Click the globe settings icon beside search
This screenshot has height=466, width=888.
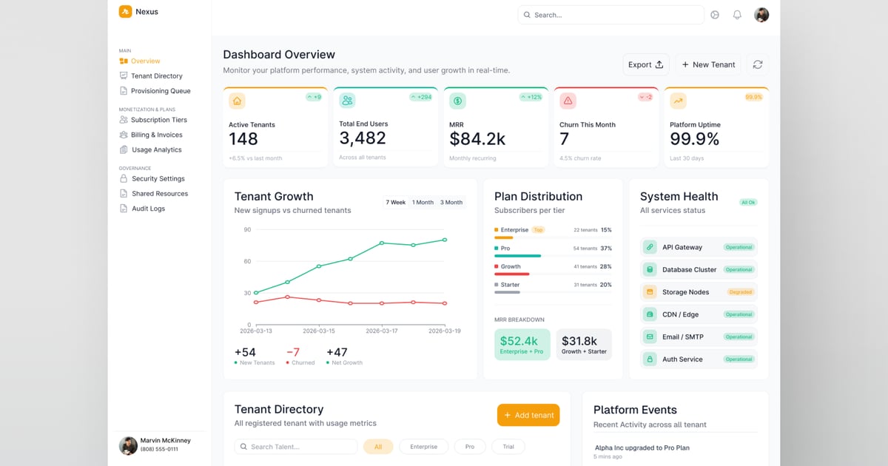click(714, 14)
